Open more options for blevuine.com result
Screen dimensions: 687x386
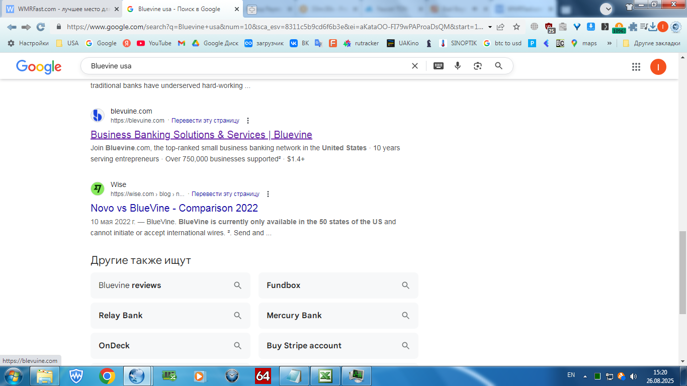pos(247,121)
